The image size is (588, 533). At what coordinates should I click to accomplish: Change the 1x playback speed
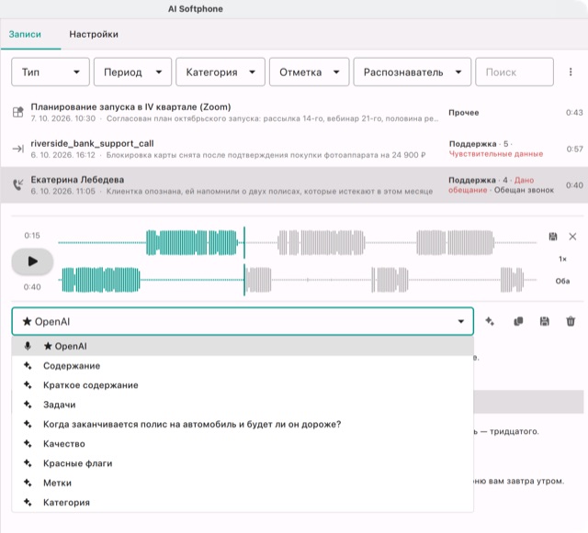(562, 259)
